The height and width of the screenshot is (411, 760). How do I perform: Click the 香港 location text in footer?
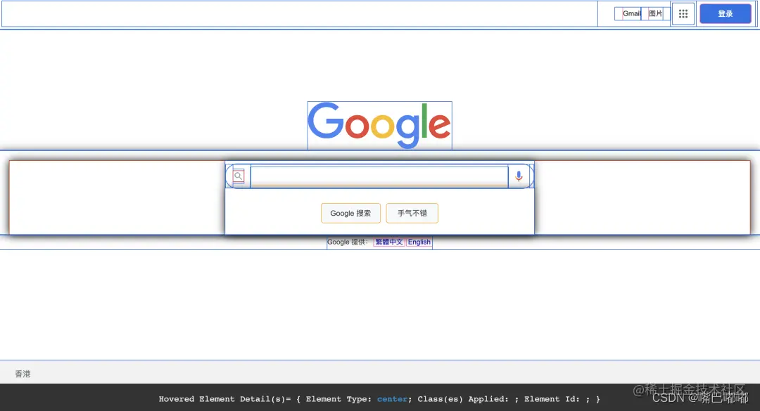23,374
